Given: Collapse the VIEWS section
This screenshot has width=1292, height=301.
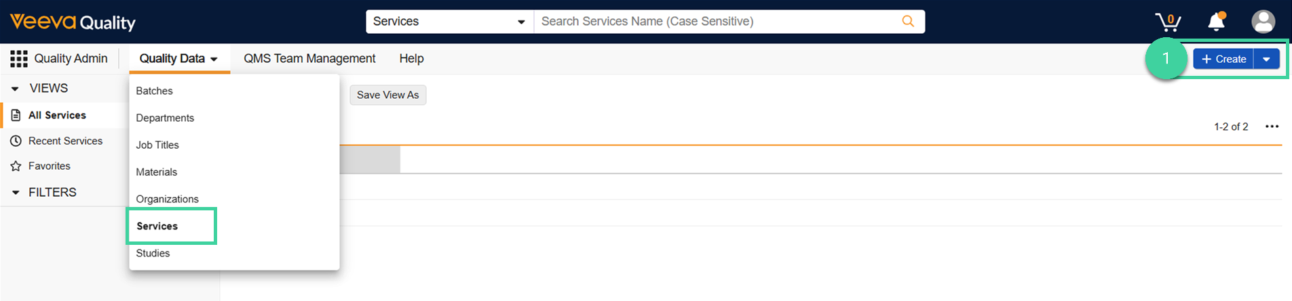Looking at the screenshot, I should pyautogui.click(x=16, y=89).
